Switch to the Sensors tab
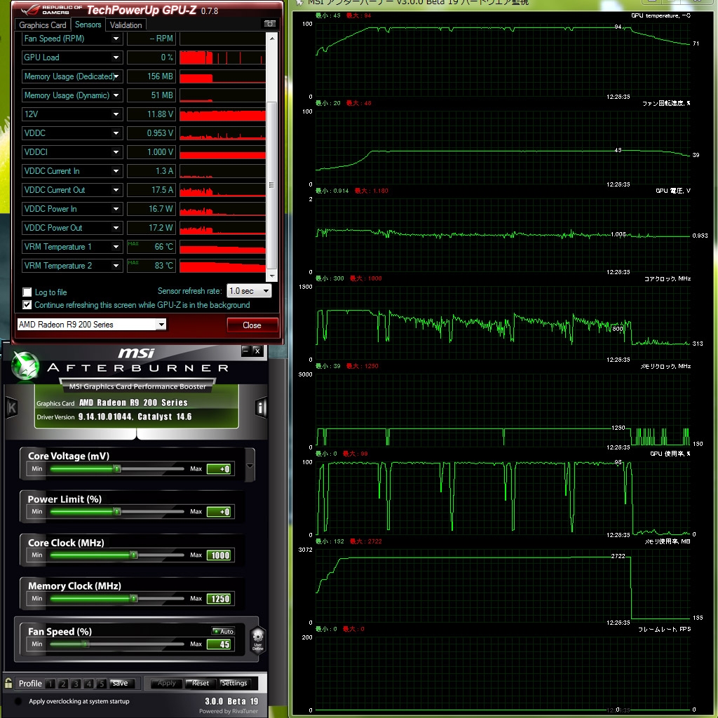This screenshot has height=718, width=718. click(x=88, y=25)
